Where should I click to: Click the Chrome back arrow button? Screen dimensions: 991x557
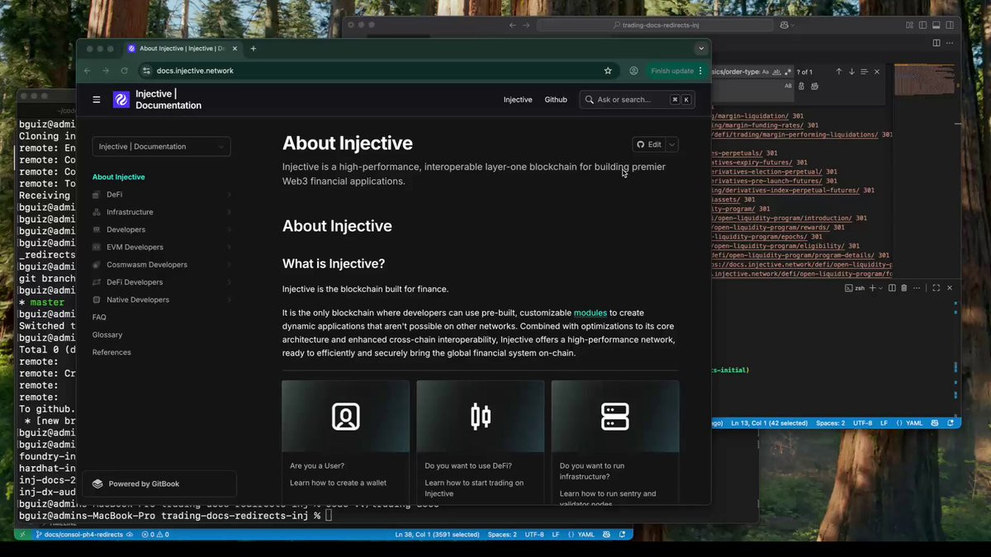coord(88,71)
